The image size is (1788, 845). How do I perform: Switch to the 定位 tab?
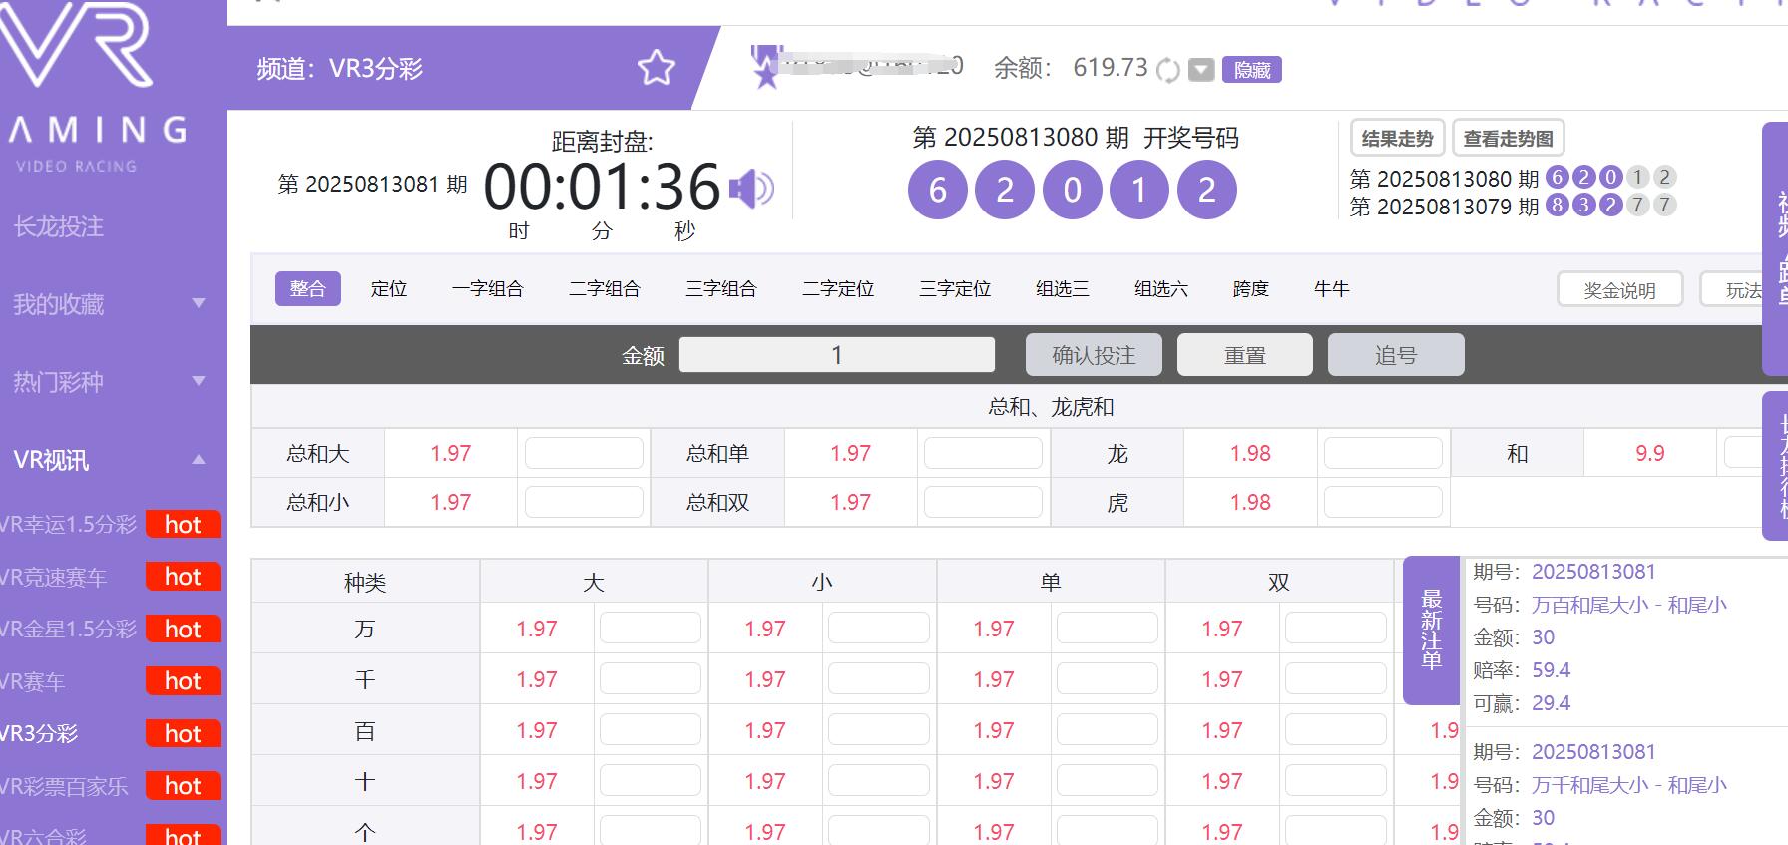click(x=389, y=289)
